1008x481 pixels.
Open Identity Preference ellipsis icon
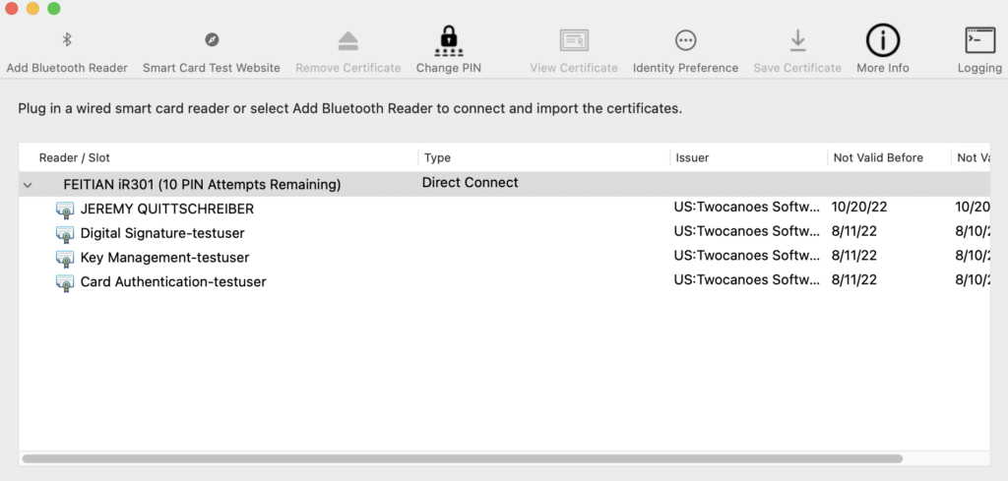[685, 40]
